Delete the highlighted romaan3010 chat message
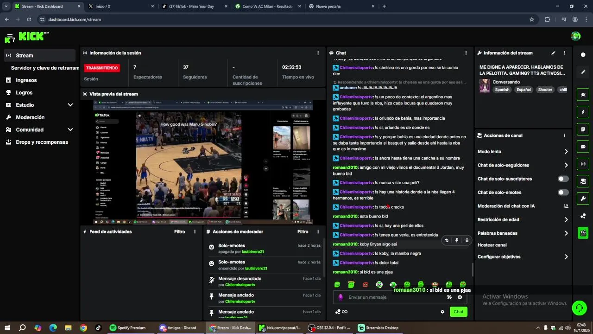This screenshot has width=593, height=334. click(467, 240)
